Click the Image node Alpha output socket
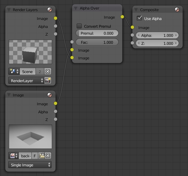This screenshot has height=176, width=188. pyautogui.click(x=56, y=111)
